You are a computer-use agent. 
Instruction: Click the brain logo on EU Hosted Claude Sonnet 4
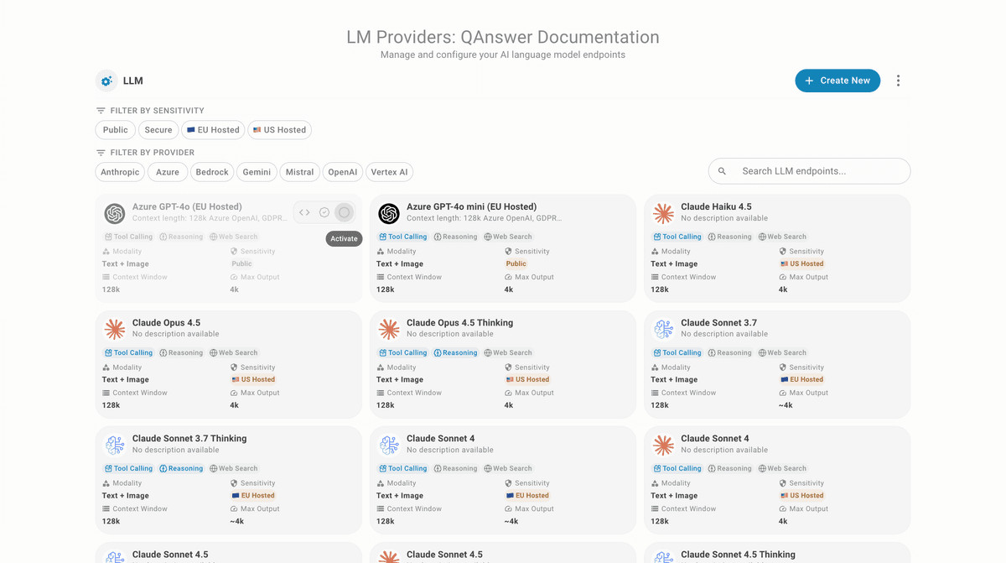389,445
